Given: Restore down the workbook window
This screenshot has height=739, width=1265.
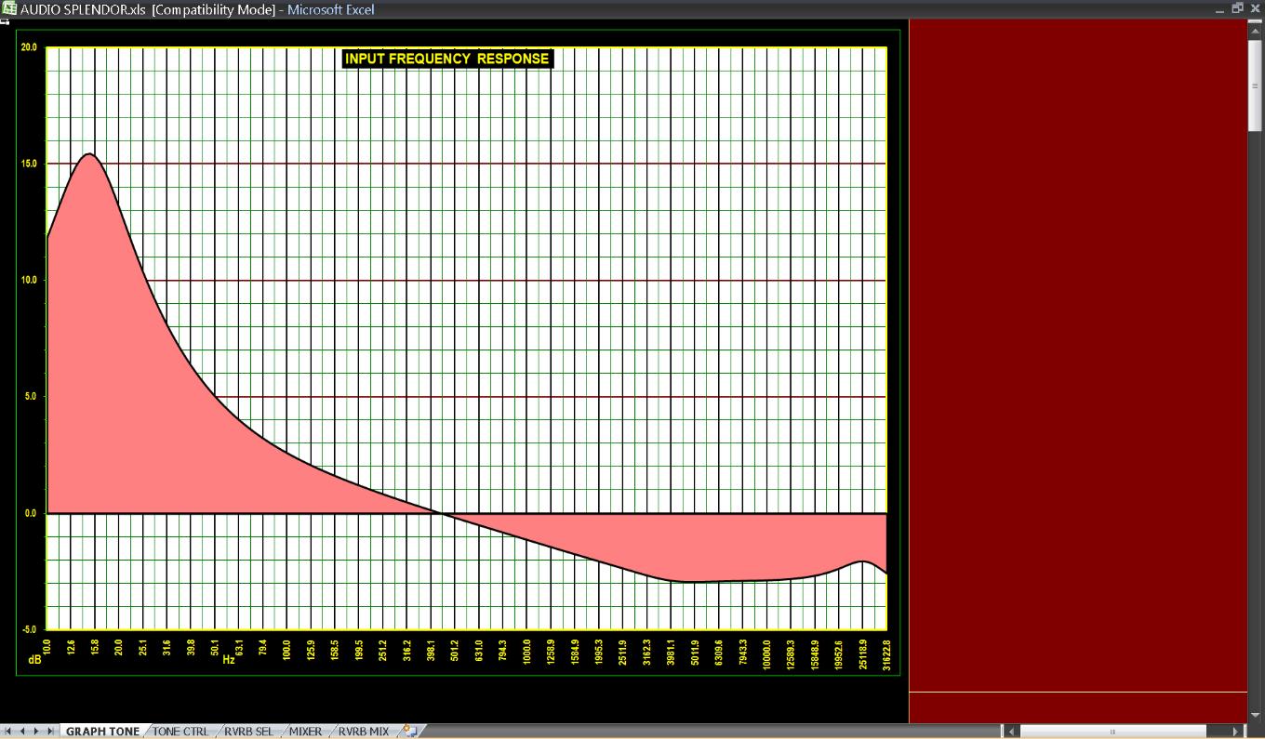Looking at the screenshot, I should click(1237, 8).
